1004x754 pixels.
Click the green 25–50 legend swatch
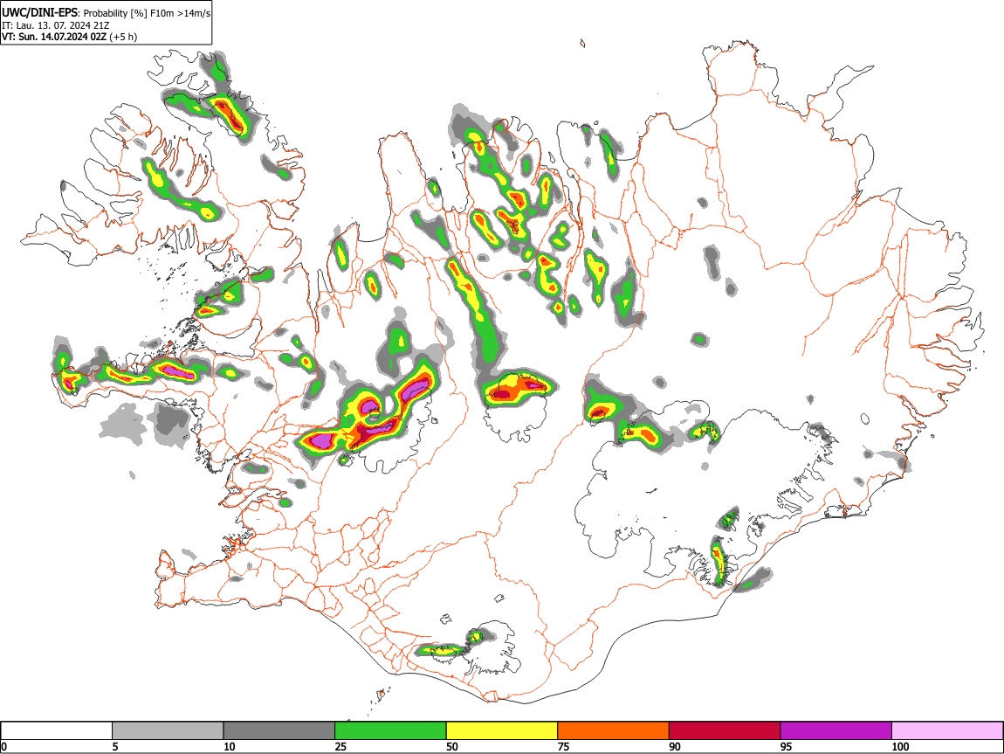tap(390, 731)
